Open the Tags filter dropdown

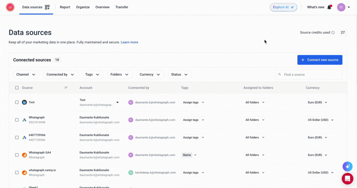click(x=93, y=75)
